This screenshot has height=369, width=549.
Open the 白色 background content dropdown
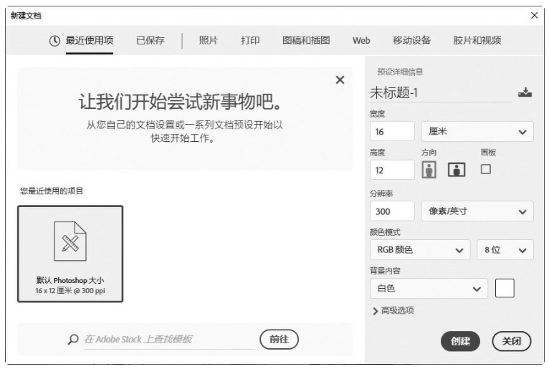(x=428, y=289)
